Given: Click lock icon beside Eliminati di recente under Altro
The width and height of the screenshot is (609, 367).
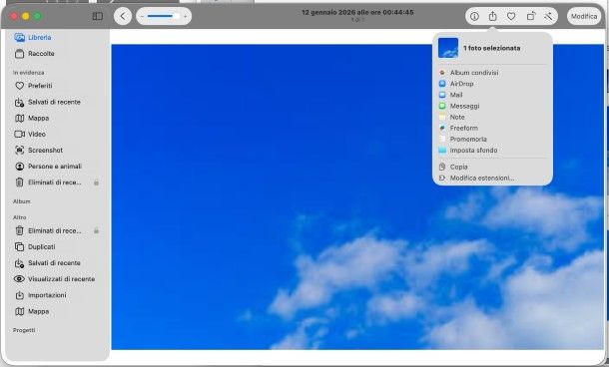Looking at the screenshot, I should tap(96, 230).
